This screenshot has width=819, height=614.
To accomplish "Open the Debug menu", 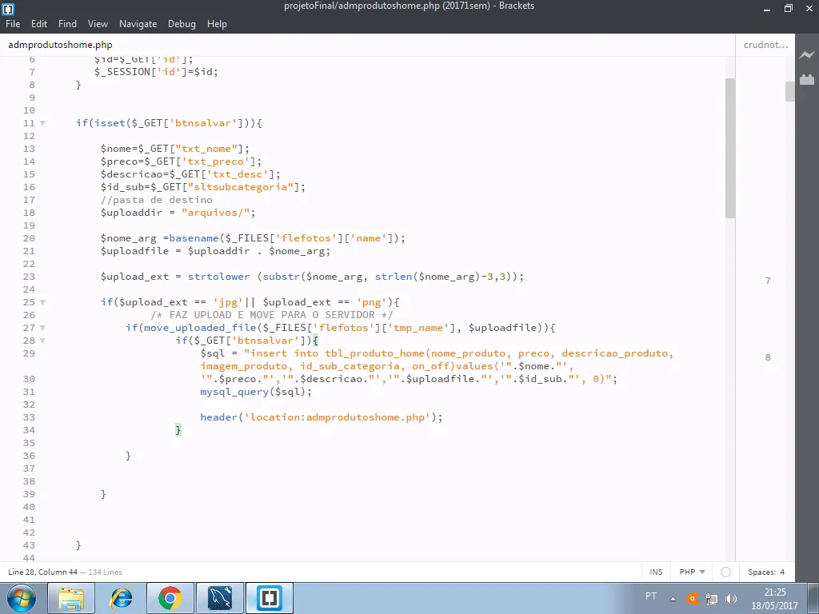I will pos(182,24).
